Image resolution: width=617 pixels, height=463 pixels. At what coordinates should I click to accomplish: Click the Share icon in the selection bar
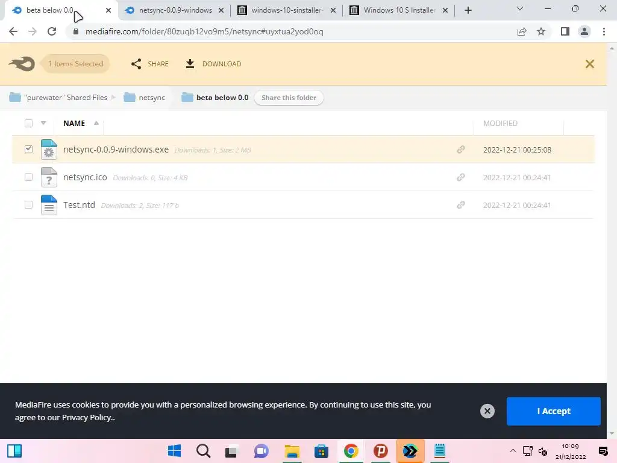coord(136,64)
